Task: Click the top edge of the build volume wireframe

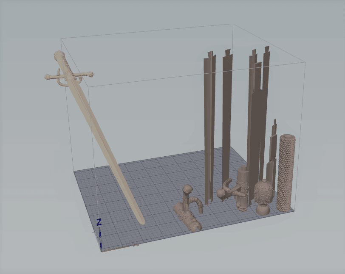Action: click(149, 31)
